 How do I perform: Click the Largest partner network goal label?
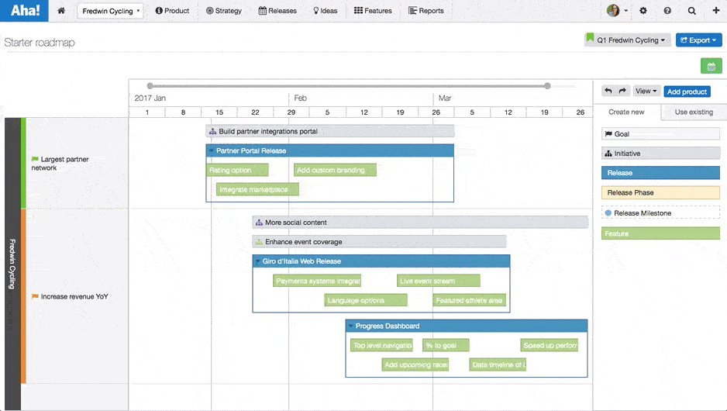click(x=60, y=164)
